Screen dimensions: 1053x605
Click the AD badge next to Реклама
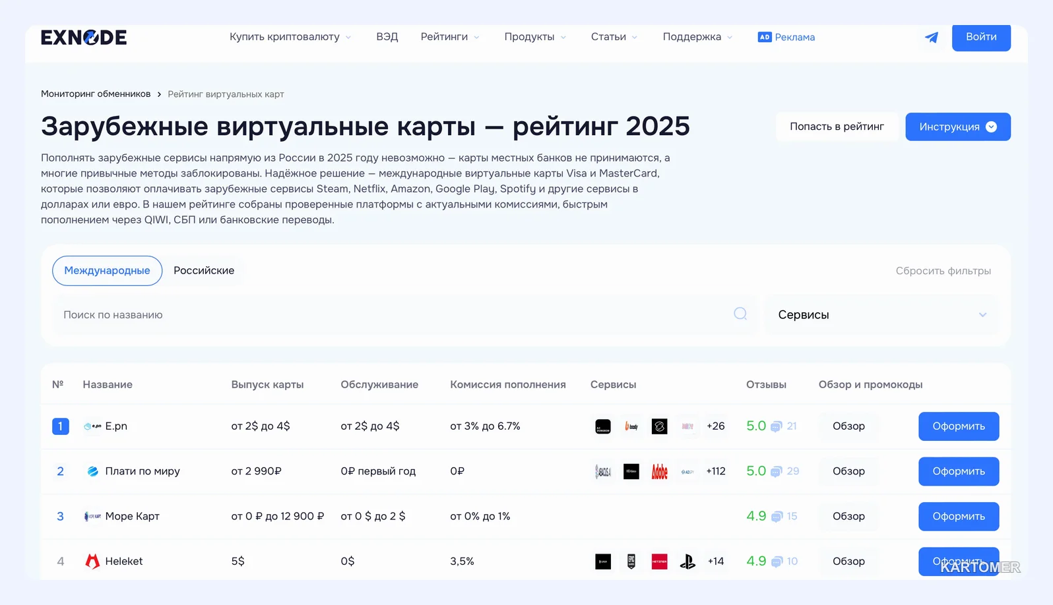pos(765,37)
